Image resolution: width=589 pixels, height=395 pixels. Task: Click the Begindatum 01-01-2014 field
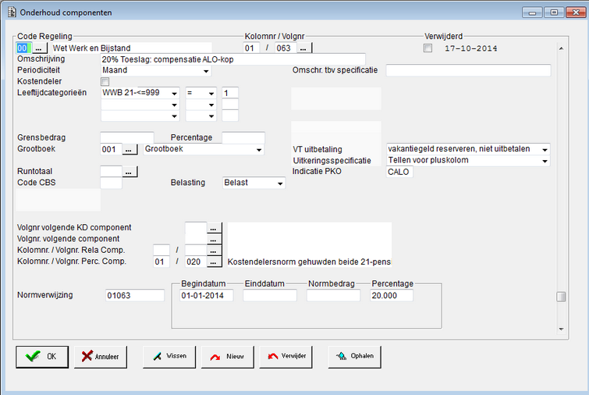(x=206, y=295)
